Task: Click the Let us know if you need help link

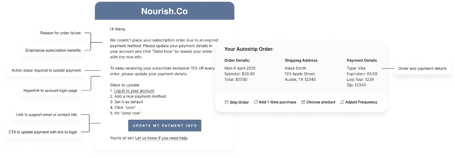Action: pos(161,138)
